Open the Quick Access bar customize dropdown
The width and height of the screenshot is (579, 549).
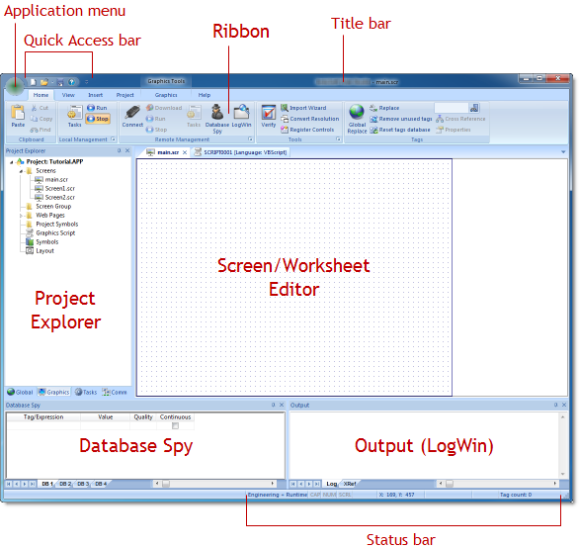[x=87, y=82]
